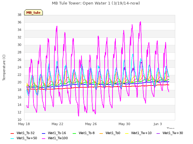Click the May 18 x-axis tick label
Viewport: 193px width, 144px height.
coord(24,124)
